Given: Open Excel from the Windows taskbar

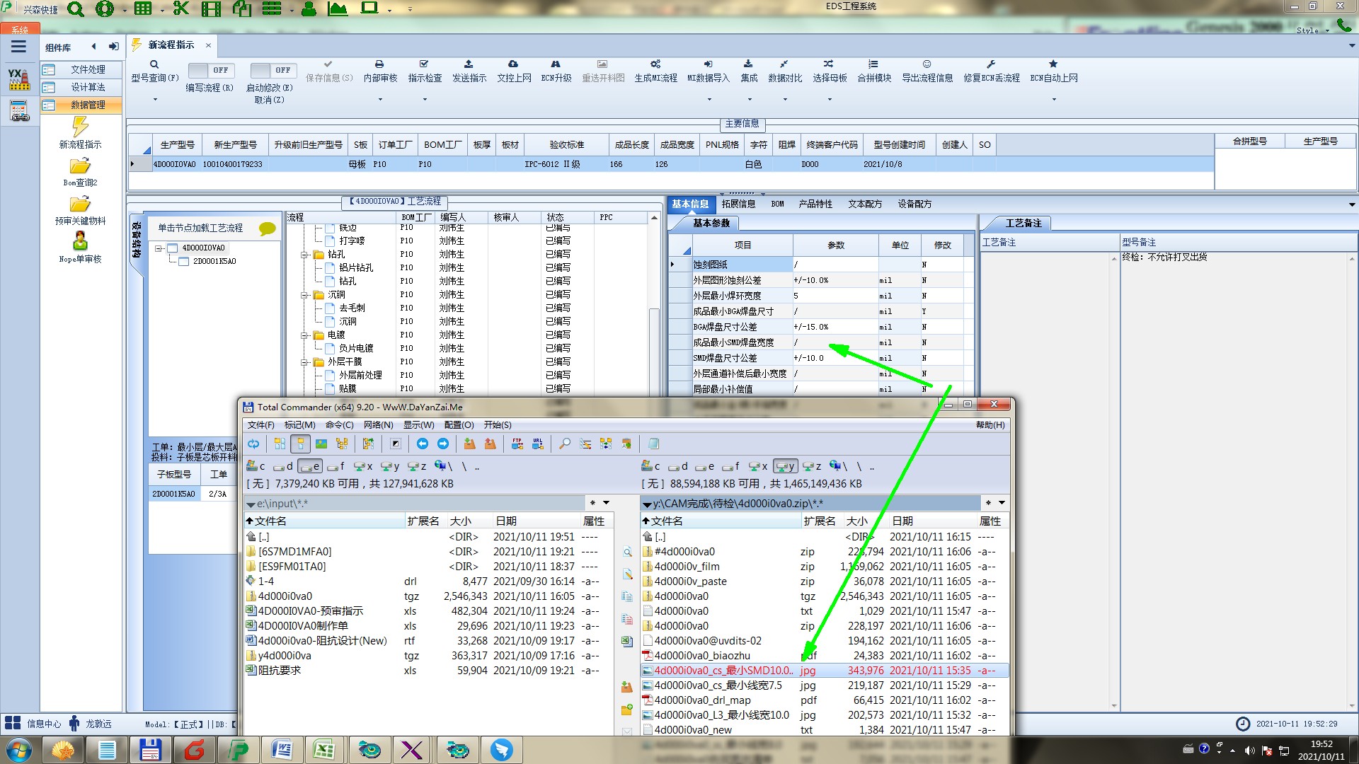Looking at the screenshot, I should click(x=324, y=750).
